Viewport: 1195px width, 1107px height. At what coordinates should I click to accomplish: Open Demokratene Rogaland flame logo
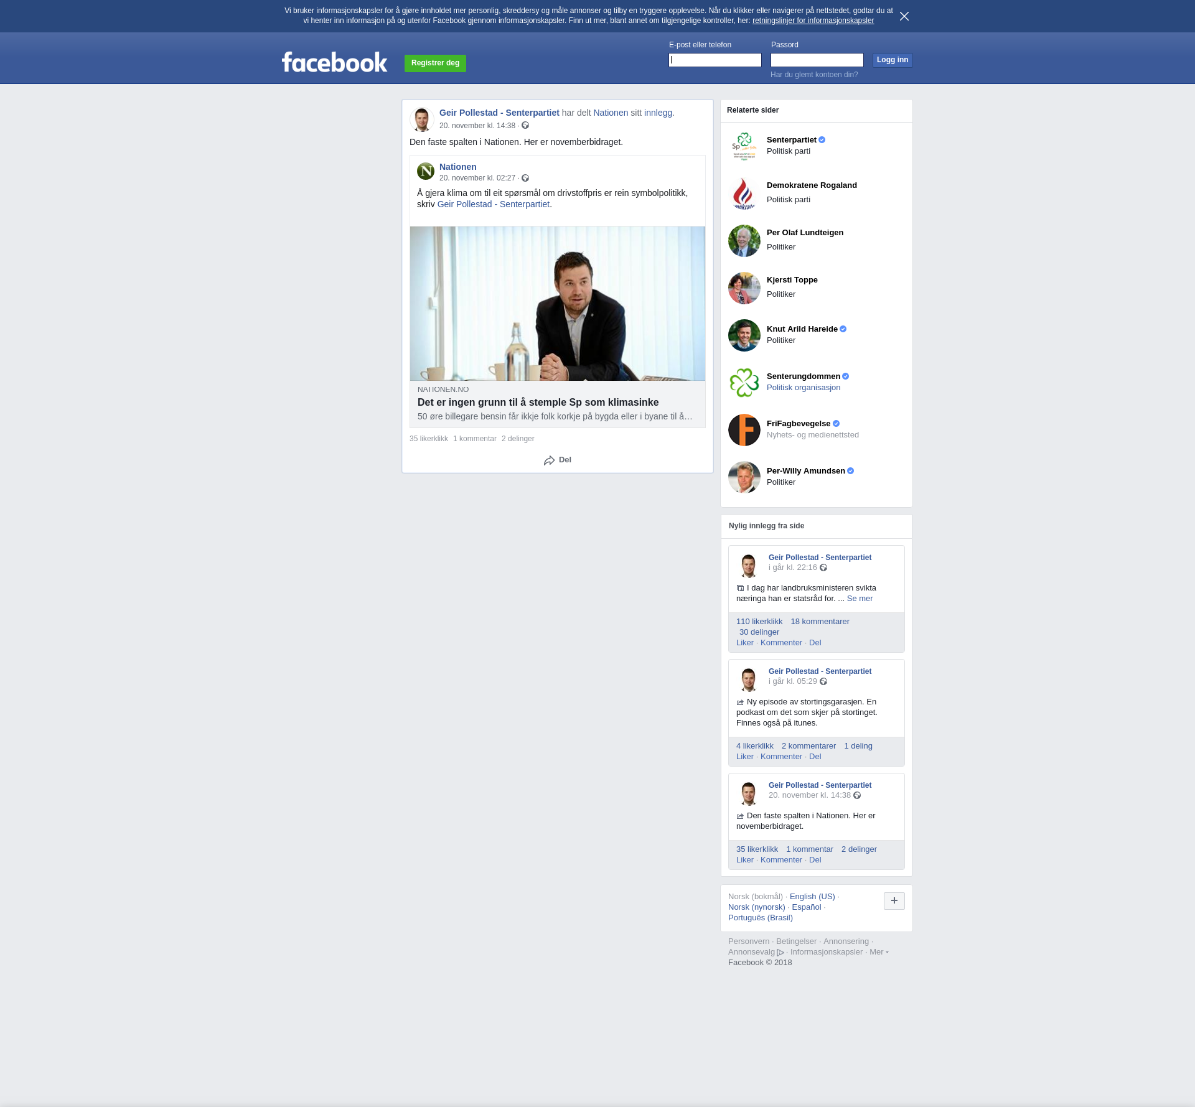pos(744,194)
